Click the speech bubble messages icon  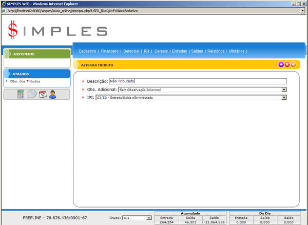[32, 94]
